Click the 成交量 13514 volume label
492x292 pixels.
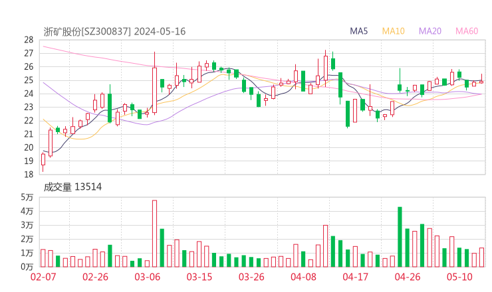point(72,187)
